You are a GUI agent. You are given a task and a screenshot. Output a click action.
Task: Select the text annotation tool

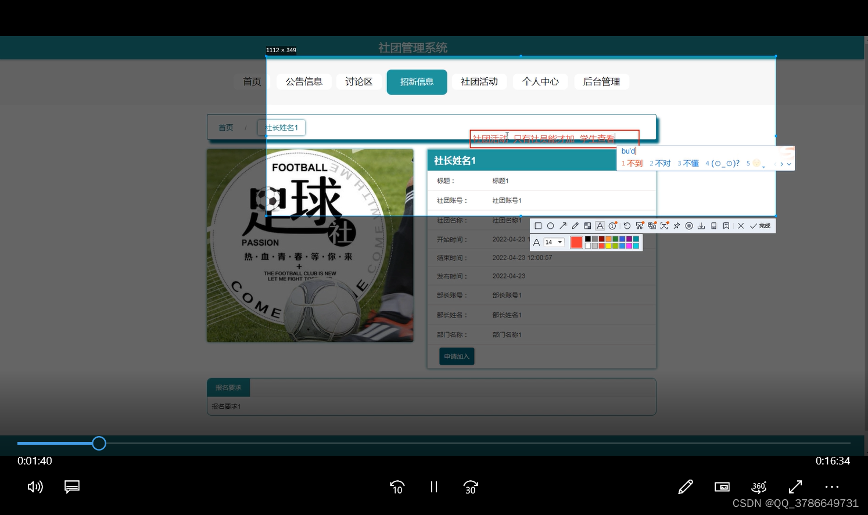[600, 226]
